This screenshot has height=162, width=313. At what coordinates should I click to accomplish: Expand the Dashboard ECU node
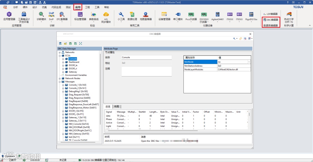click(63, 62)
